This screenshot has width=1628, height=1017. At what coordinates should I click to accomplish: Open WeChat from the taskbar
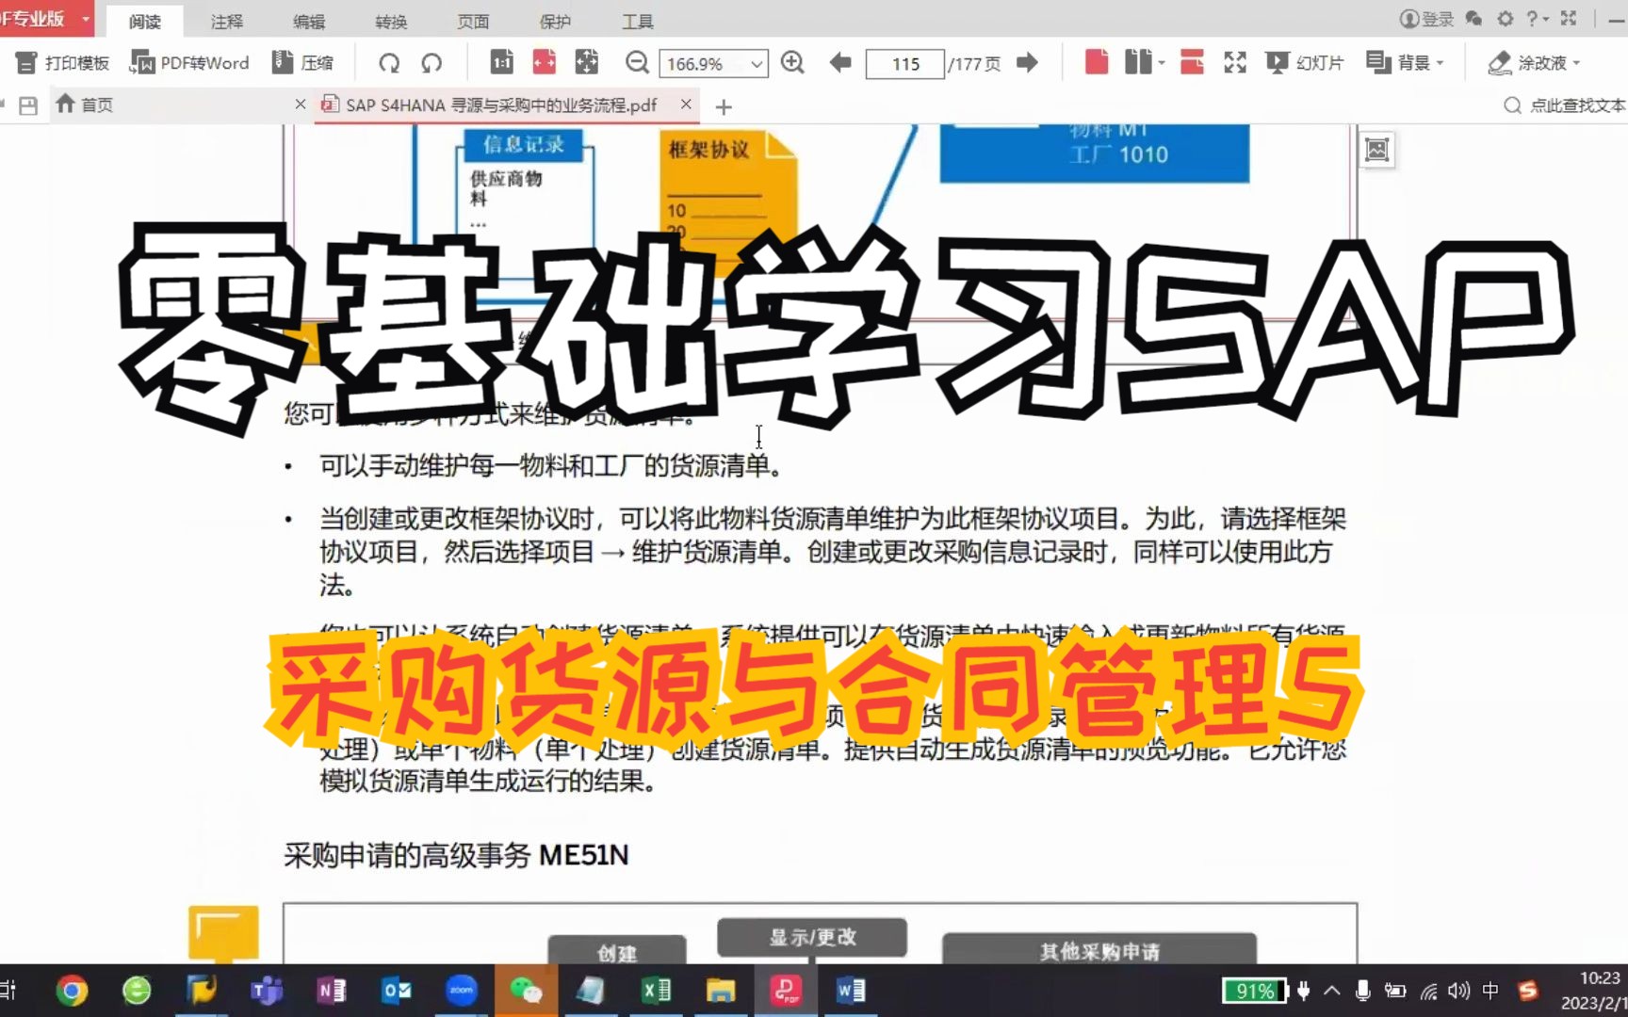click(x=526, y=990)
